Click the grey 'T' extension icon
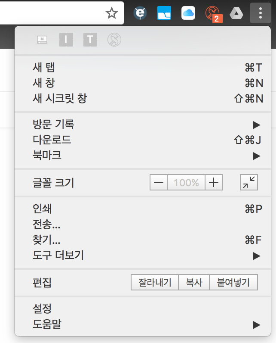Viewport: 276px width, 343px height. 90,40
